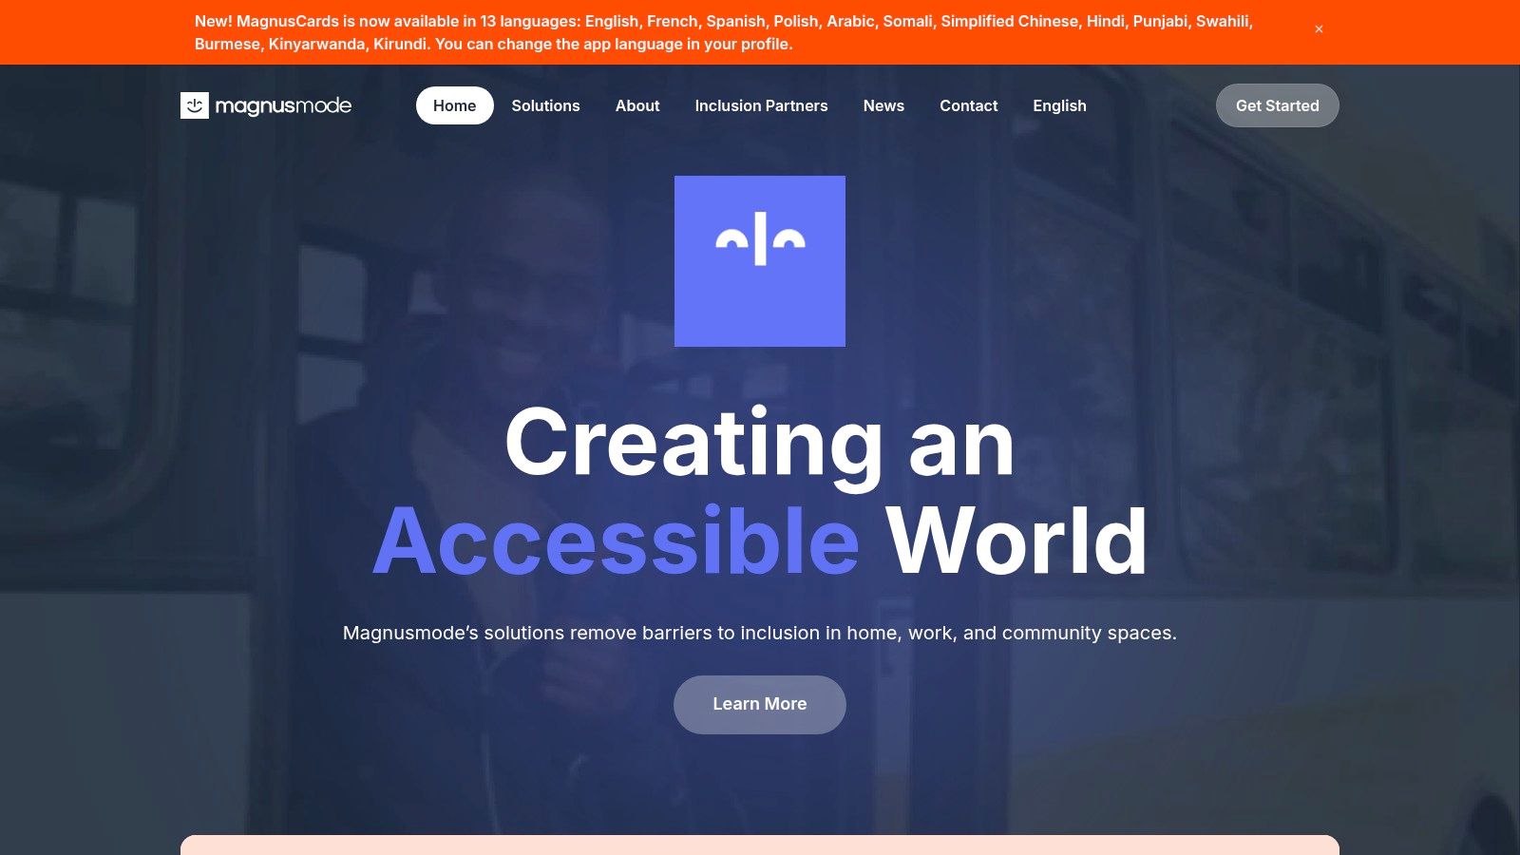Image resolution: width=1520 pixels, height=855 pixels.
Task: Click the word World in heading
Action: click(x=1016, y=541)
